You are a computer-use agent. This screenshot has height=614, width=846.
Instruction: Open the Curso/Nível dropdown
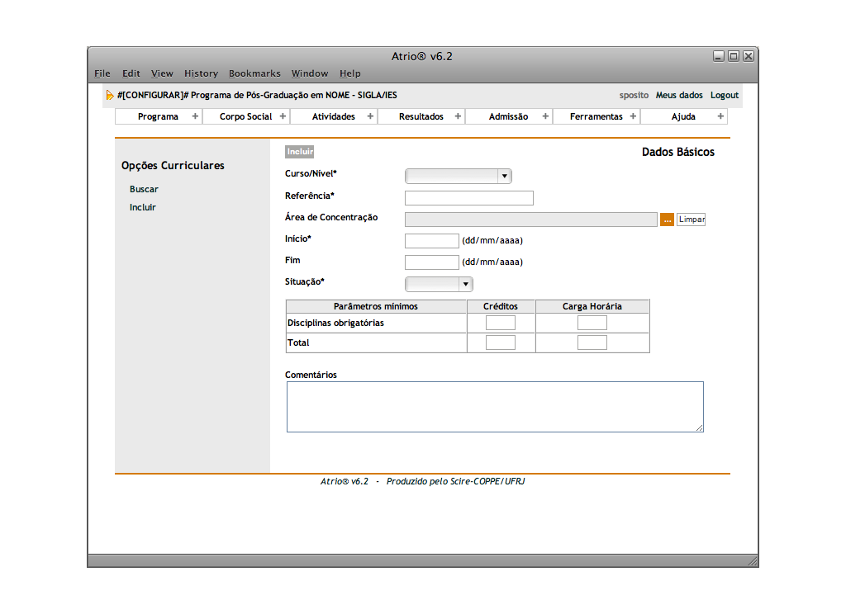click(x=459, y=176)
